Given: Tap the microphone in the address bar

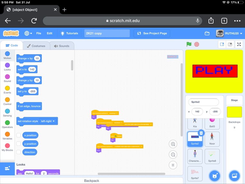Looking at the screenshot, I should pos(198,21).
